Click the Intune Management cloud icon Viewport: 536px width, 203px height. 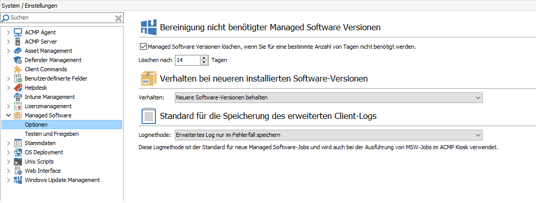click(18, 97)
